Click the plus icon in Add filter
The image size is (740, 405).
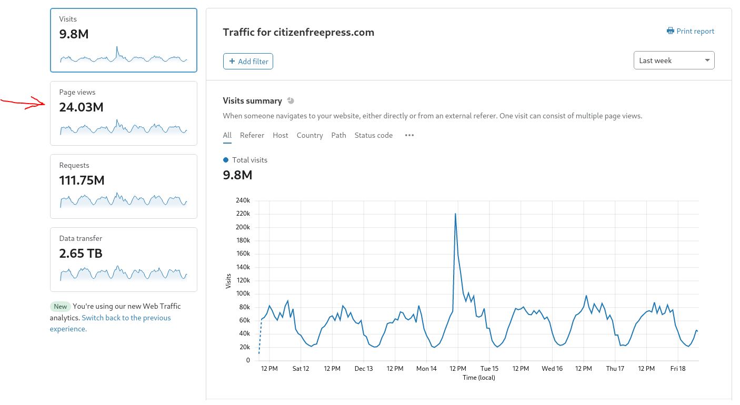[x=232, y=62]
